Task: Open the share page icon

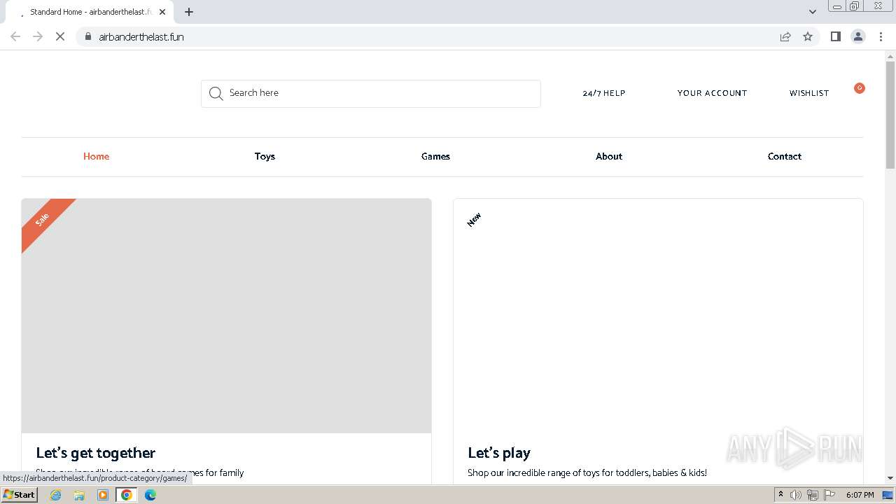Action: pyautogui.click(x=785, y=36)
